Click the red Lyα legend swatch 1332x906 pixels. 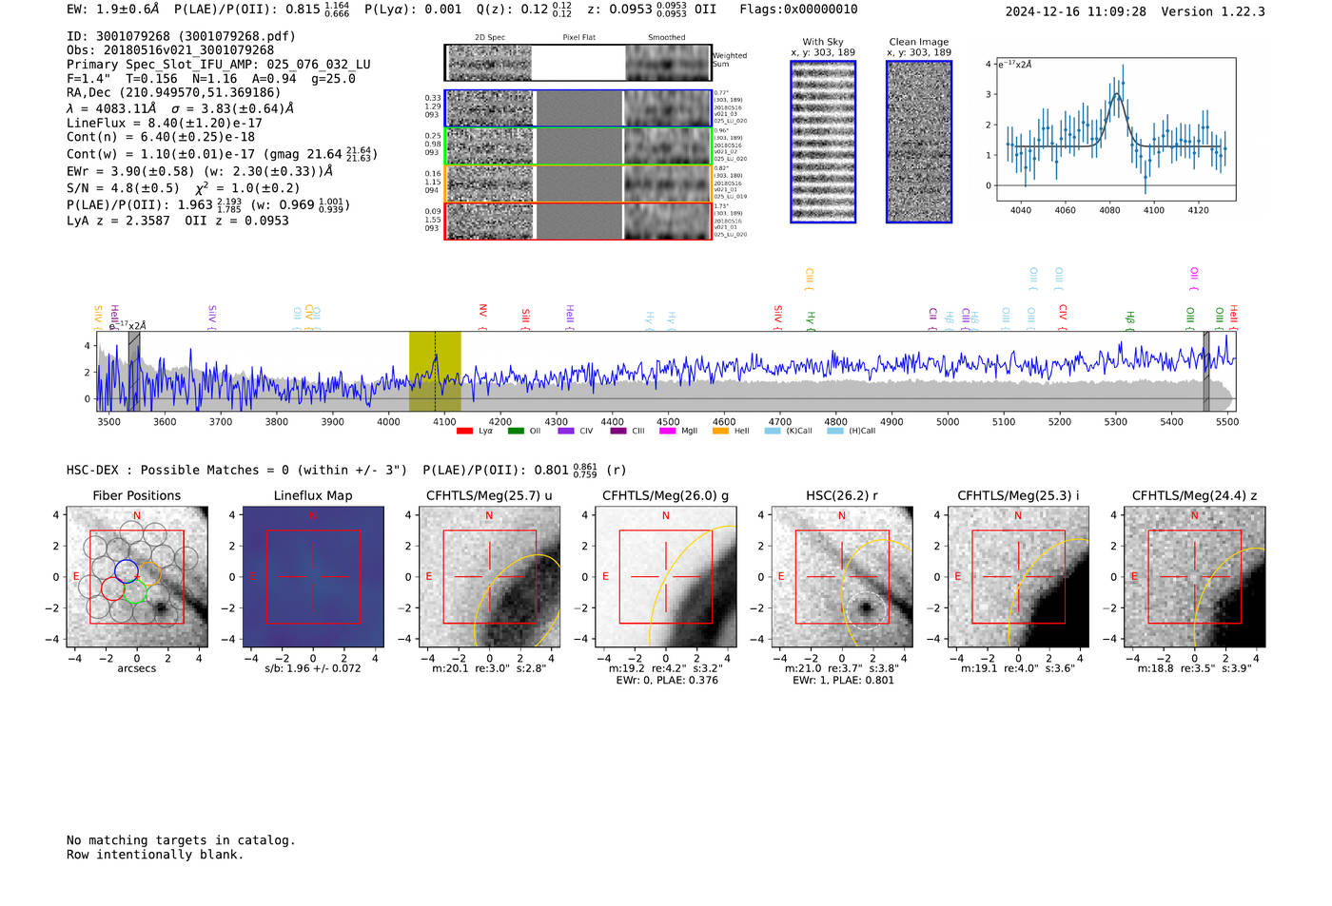pos(464,431)
